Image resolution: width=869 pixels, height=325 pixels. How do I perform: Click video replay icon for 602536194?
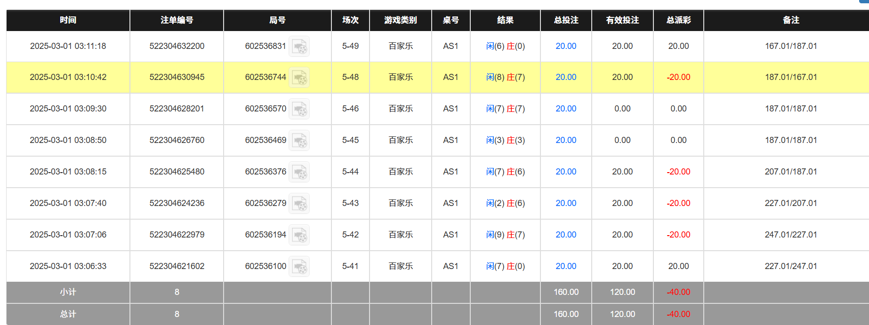299,235
